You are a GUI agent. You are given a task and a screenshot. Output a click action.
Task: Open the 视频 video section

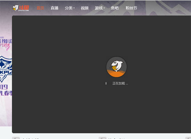point(84,8)
